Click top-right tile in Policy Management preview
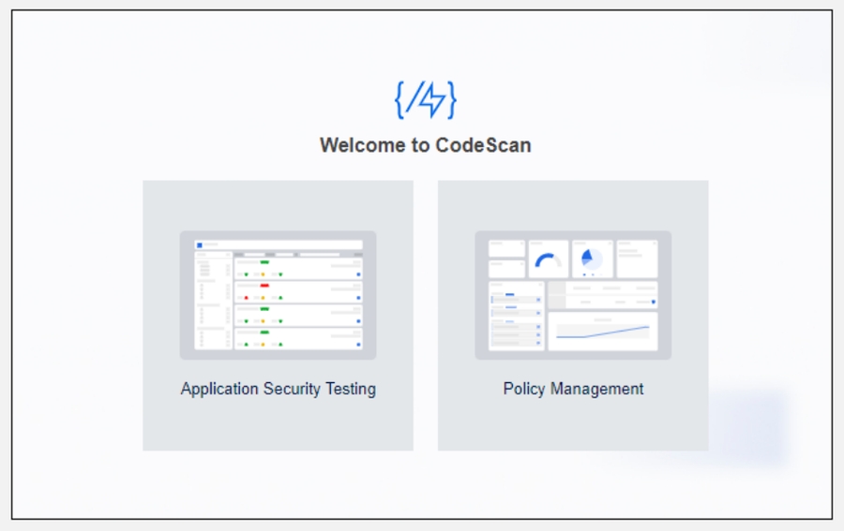844x531 pixels. [x=637, y=258]
